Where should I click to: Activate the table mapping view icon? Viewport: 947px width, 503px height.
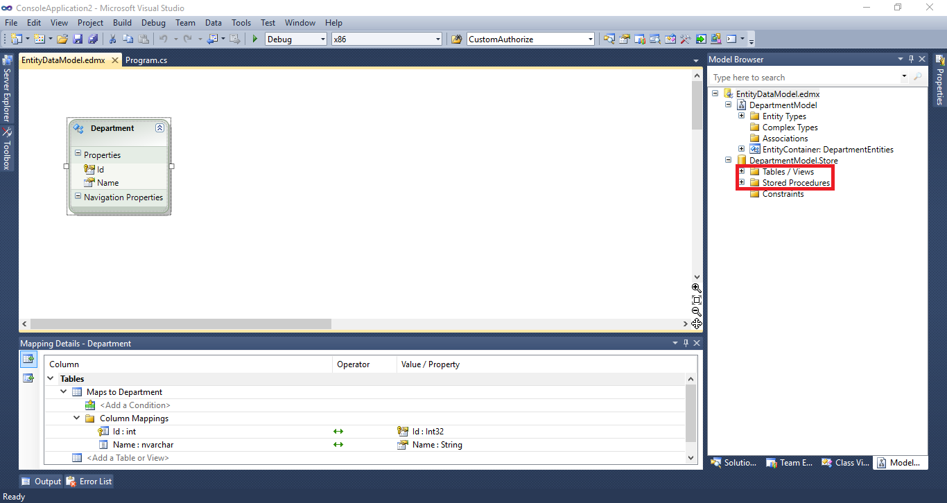(x=28, y=359)
